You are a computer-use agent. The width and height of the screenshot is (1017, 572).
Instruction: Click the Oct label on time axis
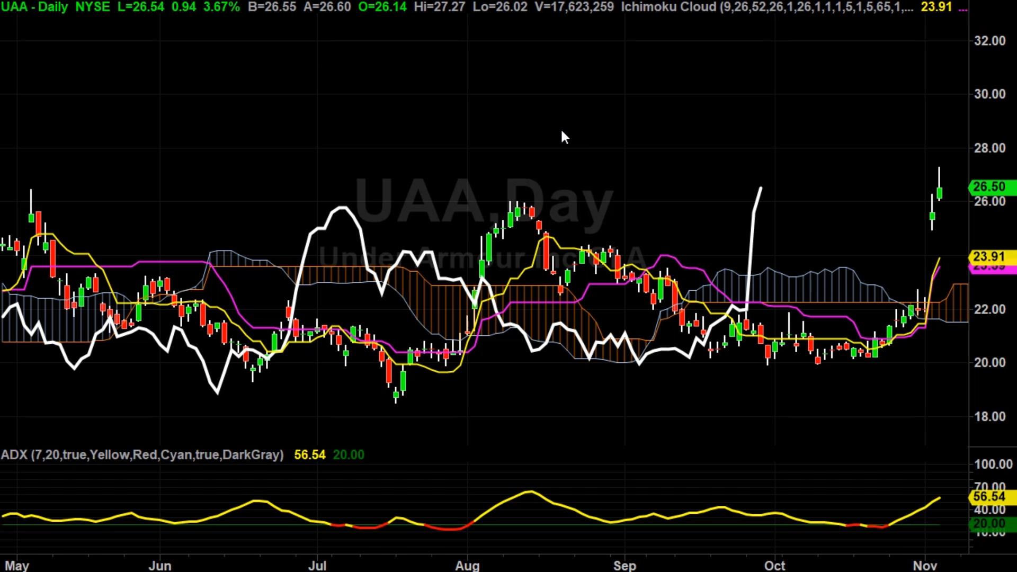[775, 566]
